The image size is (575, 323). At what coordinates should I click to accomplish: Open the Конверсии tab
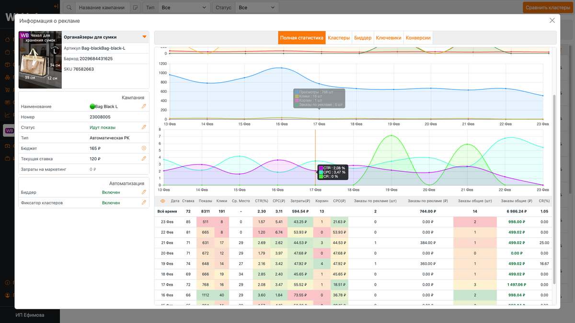point(418,38)
